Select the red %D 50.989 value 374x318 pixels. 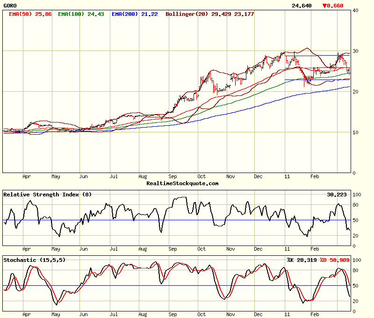tap(335, 260)
